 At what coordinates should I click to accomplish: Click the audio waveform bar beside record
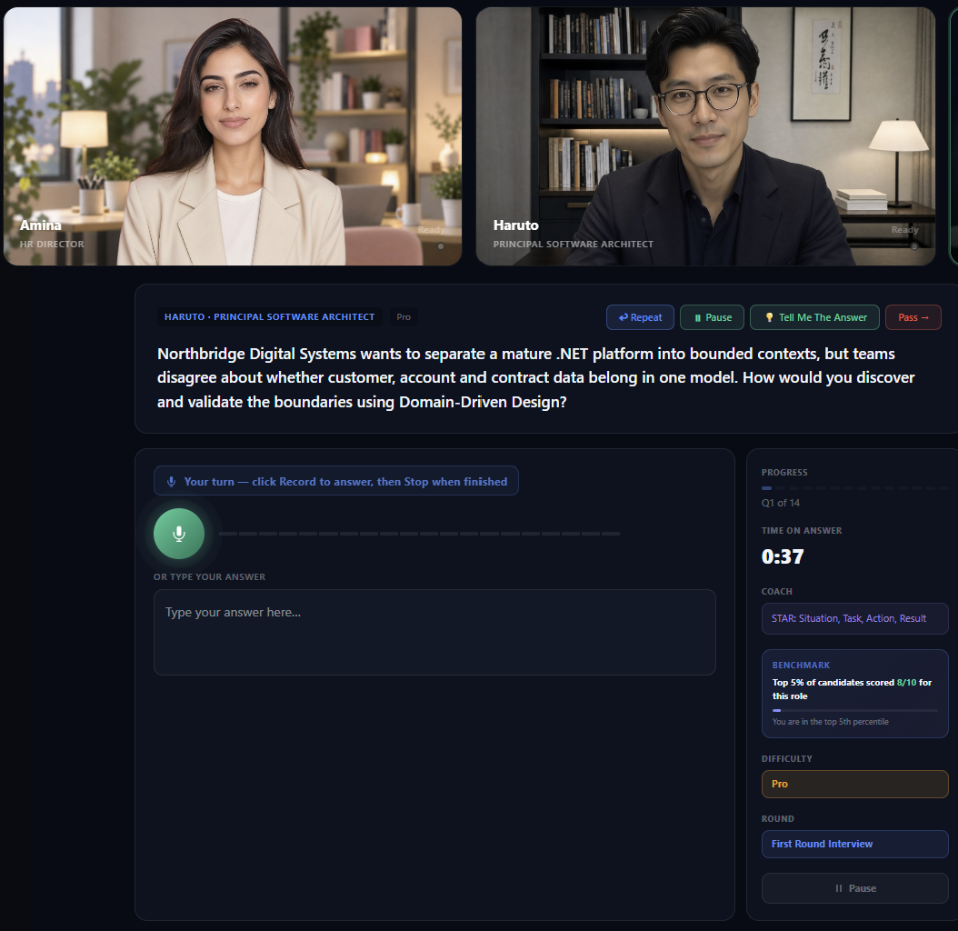point(419,534)
